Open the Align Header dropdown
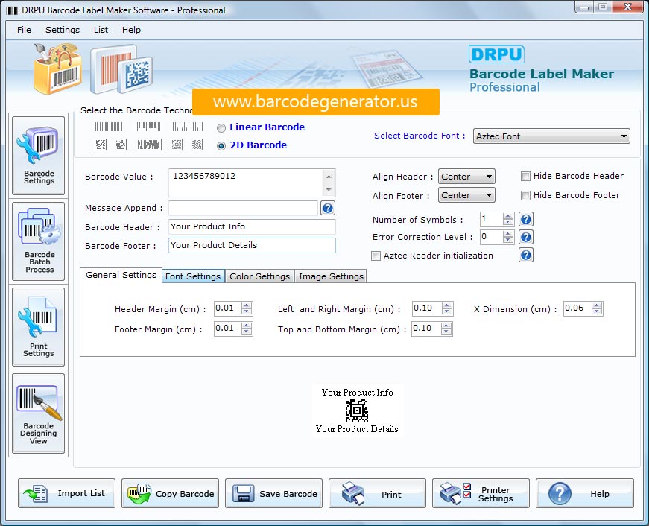The height and width of the screenshot is (526, 649). point(466,177)
